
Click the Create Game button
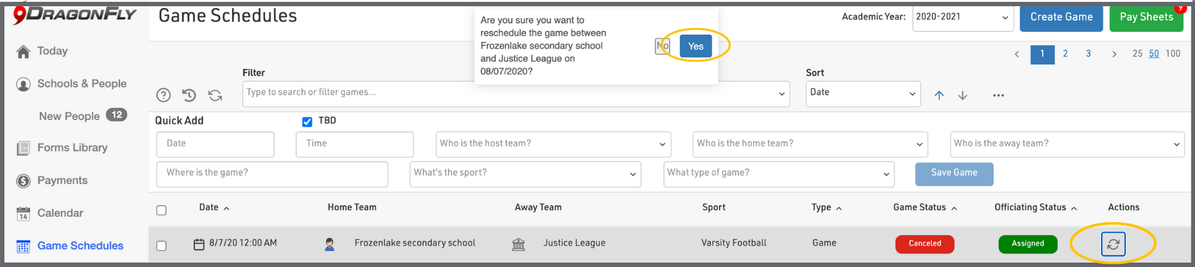pos(1061,17)
